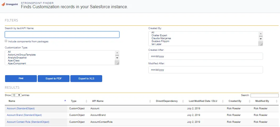Viewport: 280px width, 127px height.
Task: Click CustomObject type in Account Brand row
Action: pos(77,115)
